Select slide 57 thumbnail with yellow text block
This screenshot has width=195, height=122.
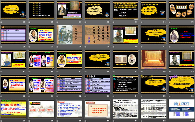pos(13,109)
